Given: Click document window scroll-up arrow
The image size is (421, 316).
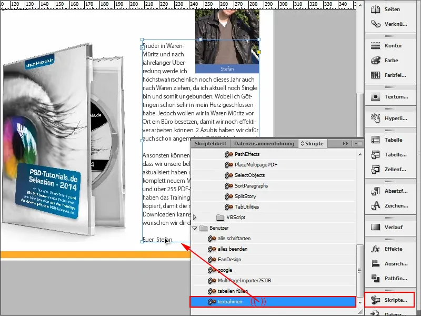Looking at the screenshot, I should [360, 5].
